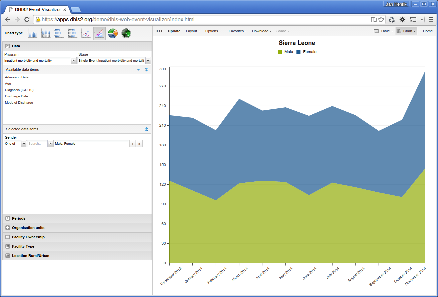Select the stacked column chart type
The image size is (438, 297).
pos(46,33)
